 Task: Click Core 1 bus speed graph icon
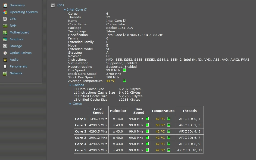click(147, 125)
